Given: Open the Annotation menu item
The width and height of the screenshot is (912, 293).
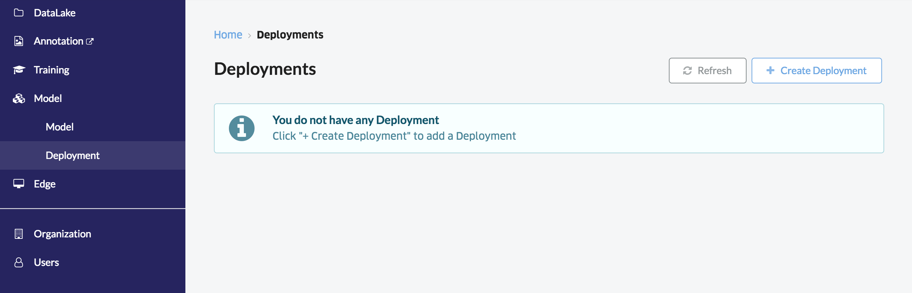Looking at the screenshot, I should (93, 41).
